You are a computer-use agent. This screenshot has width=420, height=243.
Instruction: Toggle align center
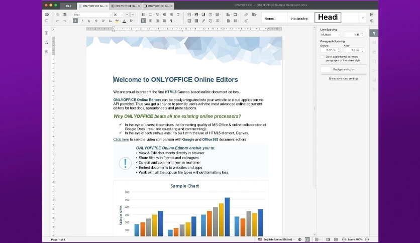(150, 21)
